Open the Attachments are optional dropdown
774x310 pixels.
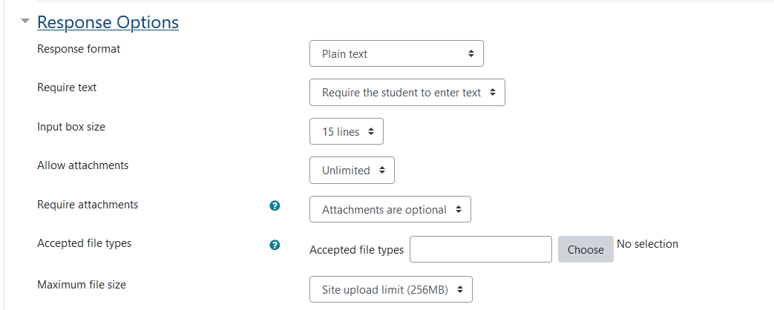point(390,209)
